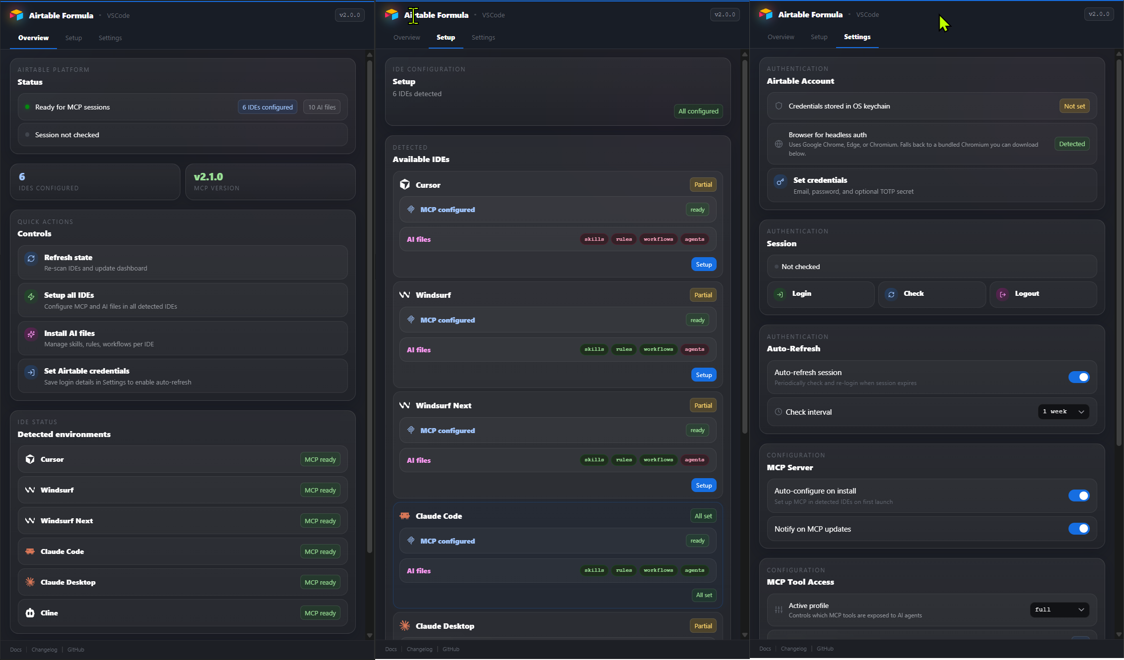Select the Settings tab in the middle panel

click(483, 37)
